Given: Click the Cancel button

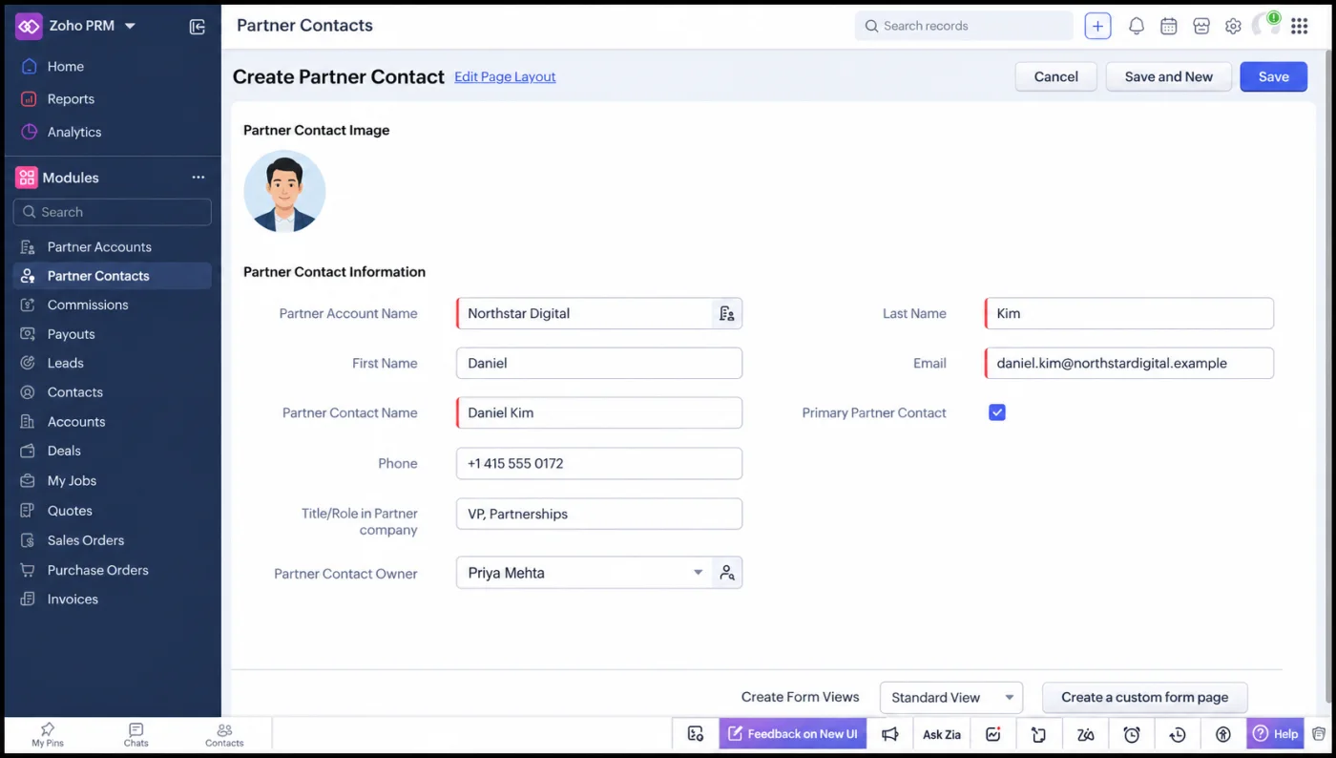Looking at the screenshot, I should (1056, 77).
